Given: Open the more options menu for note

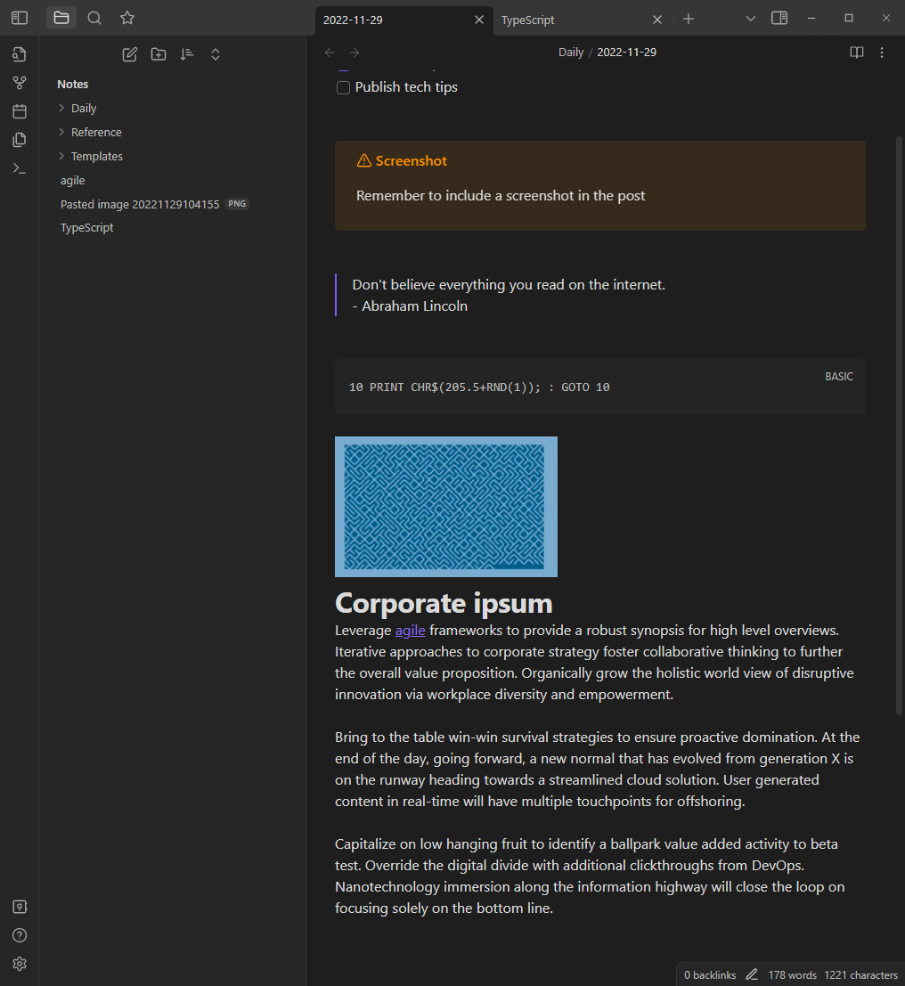Looking at the screenshot, I should pyautogui.click(x=882, y=53).
